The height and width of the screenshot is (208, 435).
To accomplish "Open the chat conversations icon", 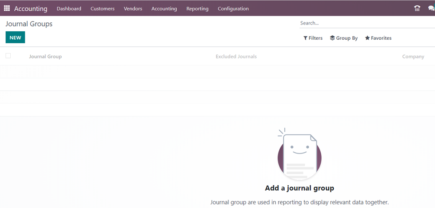I will pos(431,8).
